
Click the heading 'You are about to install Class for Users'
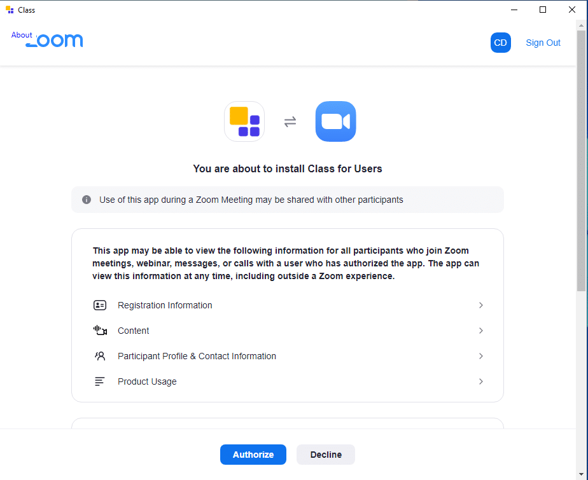click(x=288, y=168)
